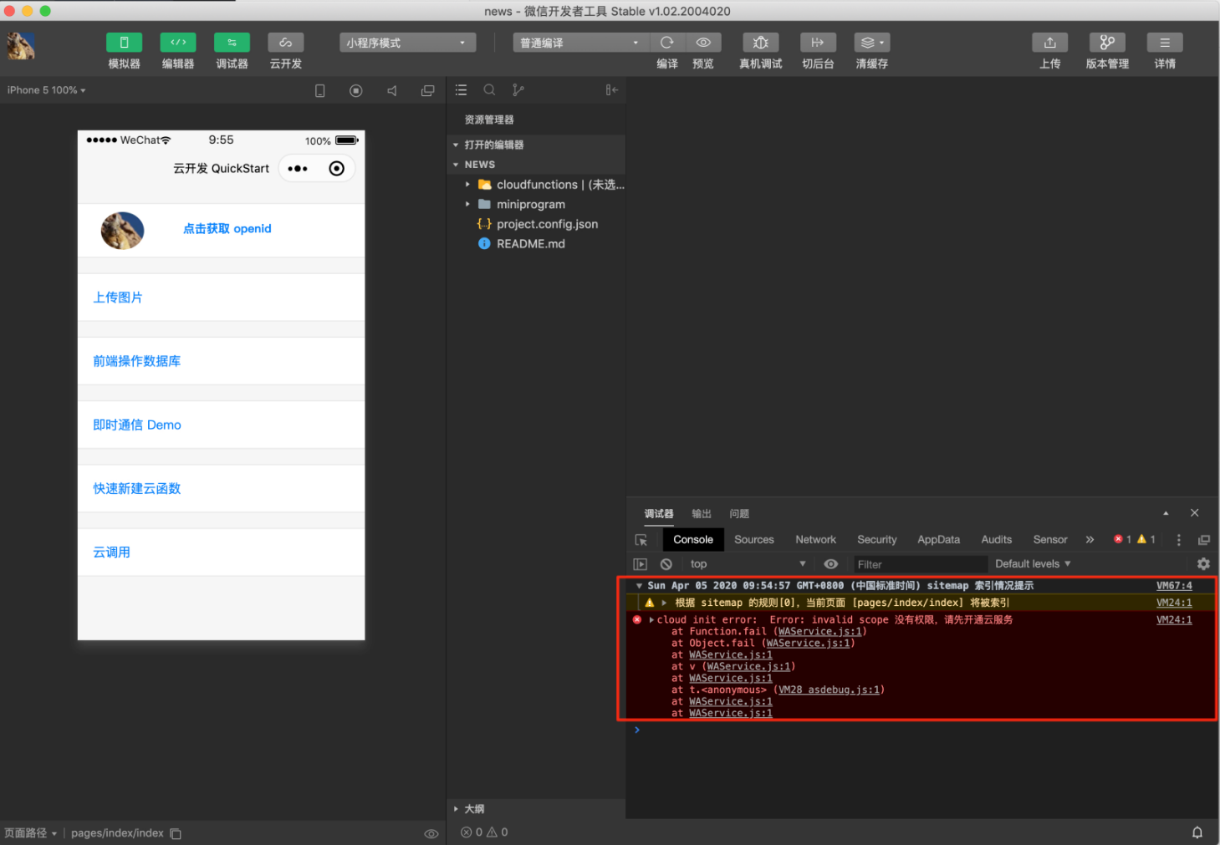Tap 即时通信 Demo in the simulator
Screen dimensions: 1220x845
[x=221, y=425]
